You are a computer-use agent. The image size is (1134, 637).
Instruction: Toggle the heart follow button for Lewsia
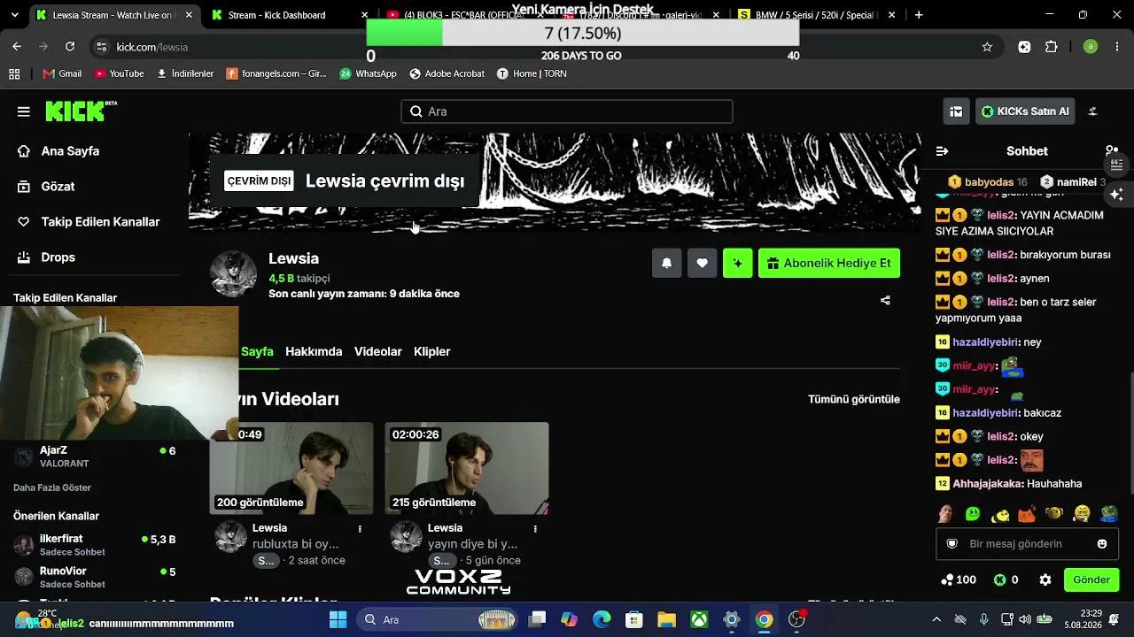tap(703, 263)
